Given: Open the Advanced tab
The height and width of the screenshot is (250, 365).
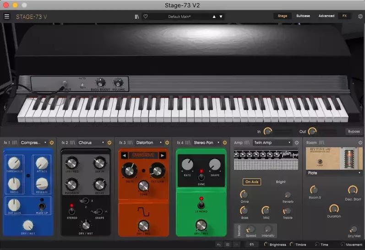Looking at the screenshot, I should pyautogui.click(x=327, y=16).
